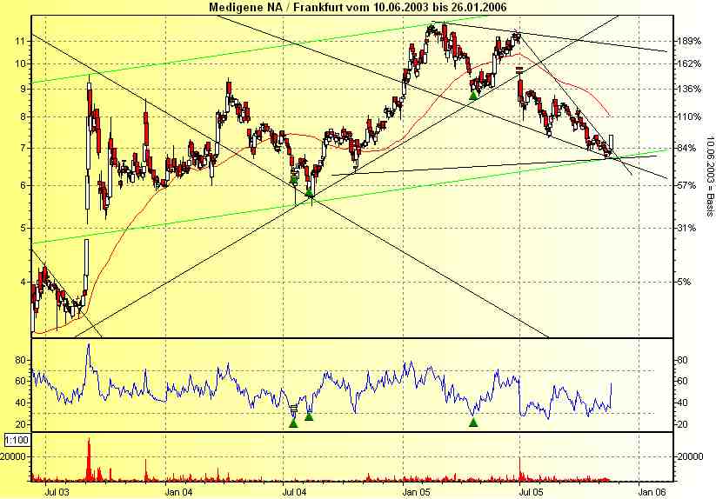Click the '136%' percent axis label
Image resolution: width=716 pixels, height=499 pixels.
point(689,89)
